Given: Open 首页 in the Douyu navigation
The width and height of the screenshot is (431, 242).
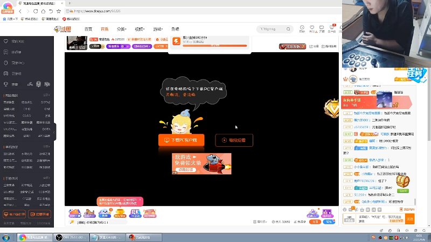Looking at the screenshot, I should pos(88,29).
